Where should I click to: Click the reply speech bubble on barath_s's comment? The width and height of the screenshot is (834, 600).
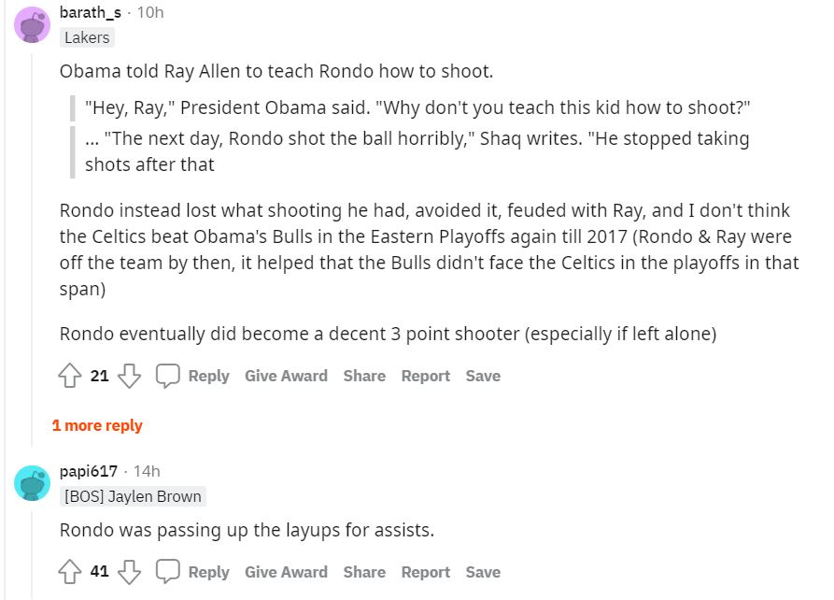tap(168, 376)
